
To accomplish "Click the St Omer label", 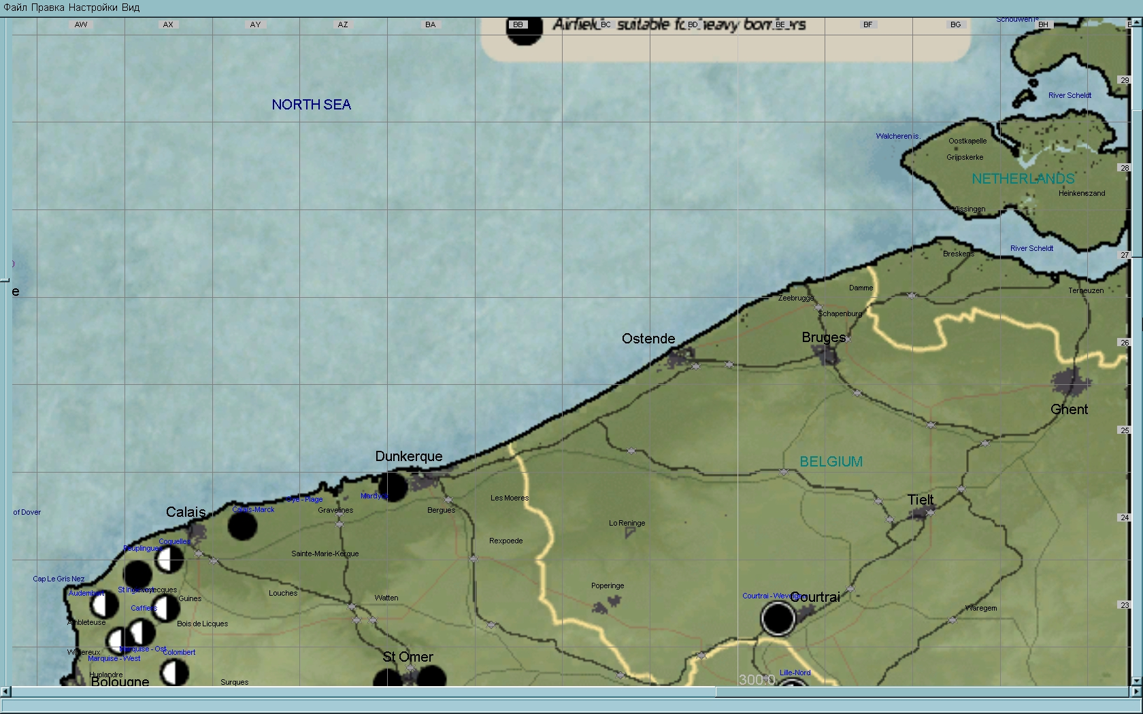I will (408, 657).
